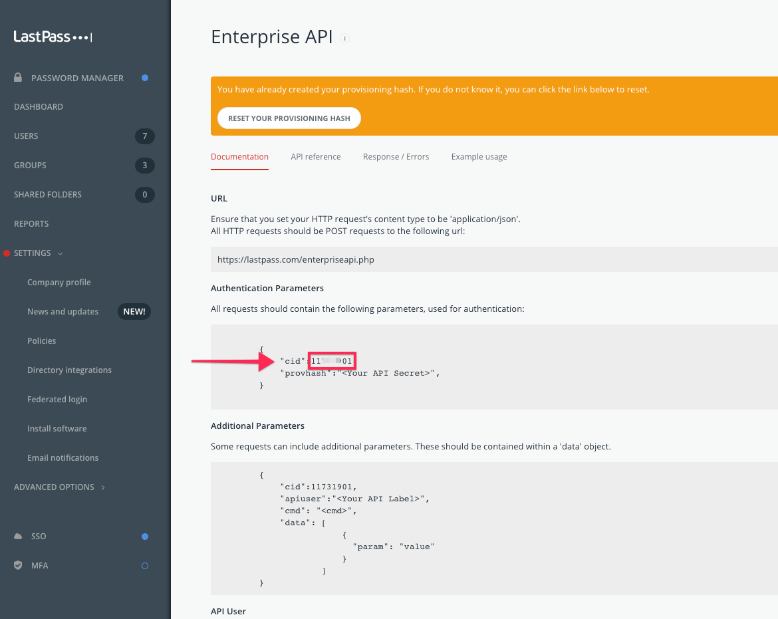Image resolution: width=778 pixels, height=619 pixels.
Task: Open the LastPass logo
Action: [x=52, y=36]
